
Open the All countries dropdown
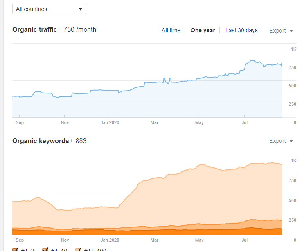pyautogui.click(x=49, y=9)
